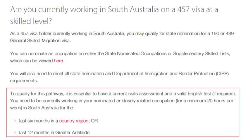Click the 'last six months in a' text
This screenshot has width=248, height=140.
(39, 121)
